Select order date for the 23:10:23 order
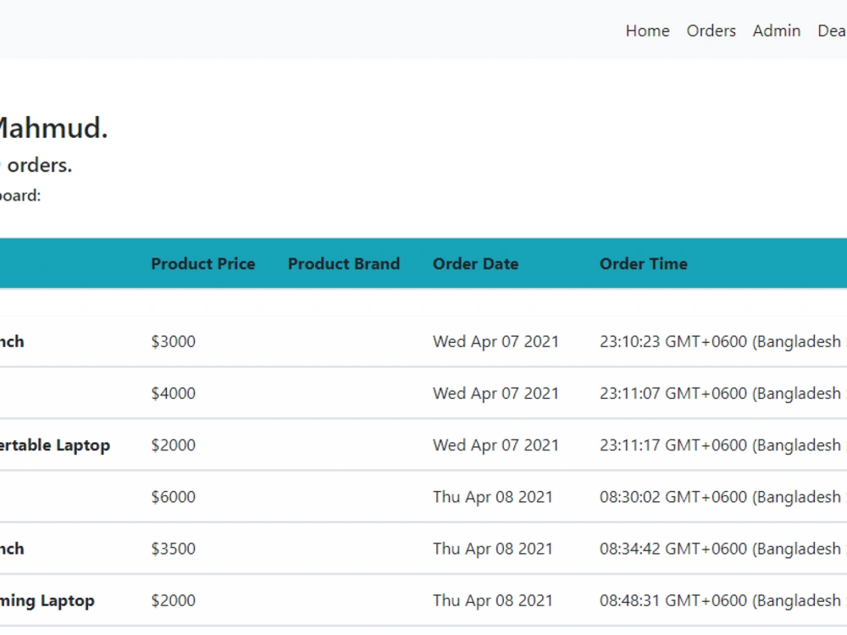 495,341
